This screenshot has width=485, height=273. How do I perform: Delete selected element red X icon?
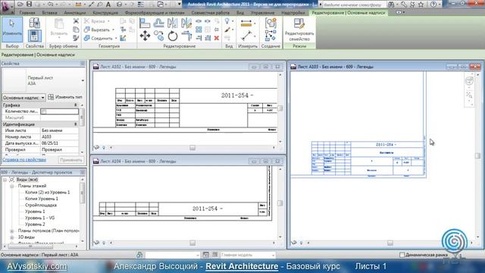coord(217,38)
